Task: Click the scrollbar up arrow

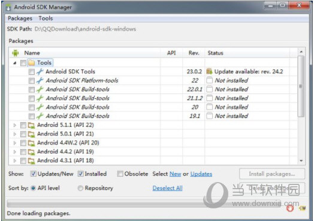Action: [301, 52]
